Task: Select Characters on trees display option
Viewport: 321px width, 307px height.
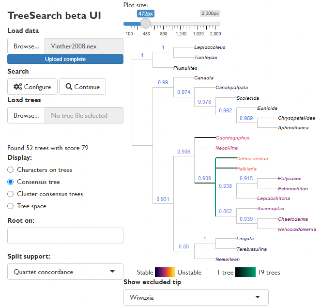Action: click(x=11, y=170)
